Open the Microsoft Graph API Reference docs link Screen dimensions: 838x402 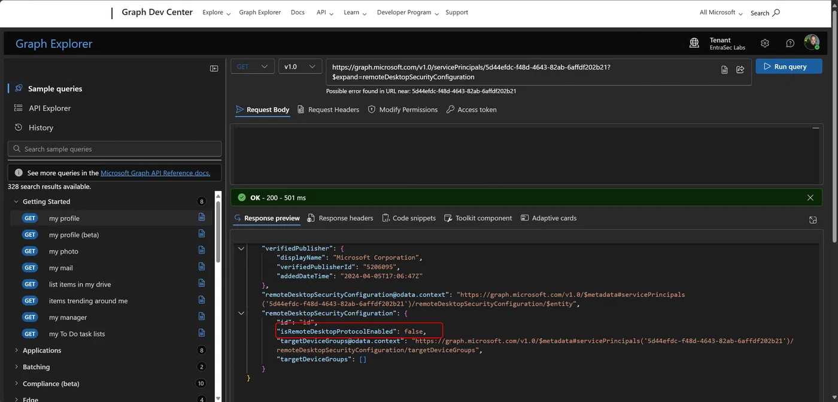pyautogui.click(x=156, y=173)
